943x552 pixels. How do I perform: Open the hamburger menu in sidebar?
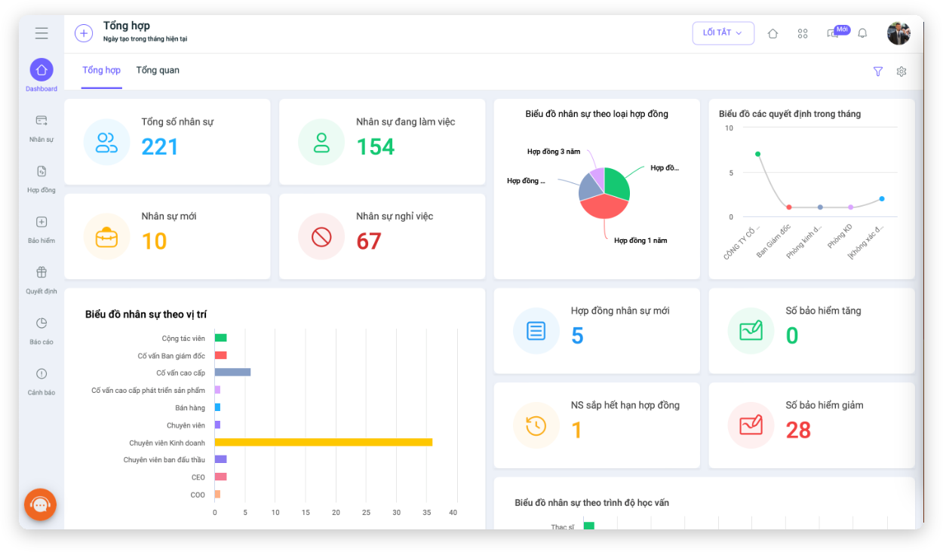[x=41, y=33]
